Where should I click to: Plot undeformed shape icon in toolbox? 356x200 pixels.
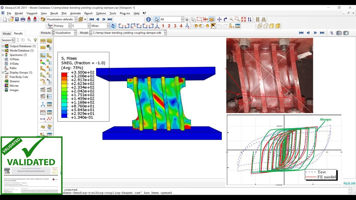point(43,55)
